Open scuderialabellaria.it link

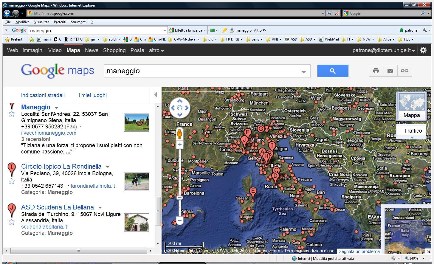coord(44,227)
